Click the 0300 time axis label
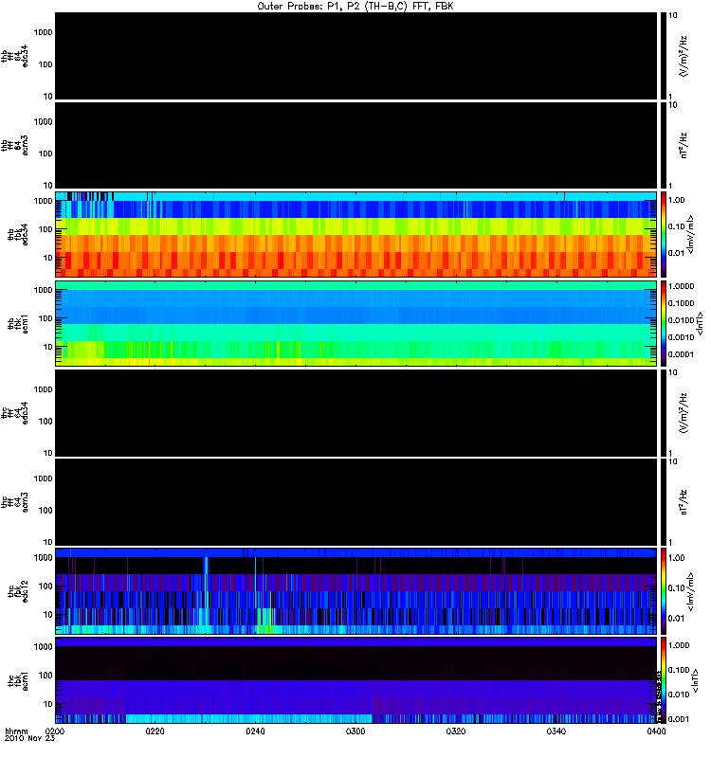 (x=355, y=731)
